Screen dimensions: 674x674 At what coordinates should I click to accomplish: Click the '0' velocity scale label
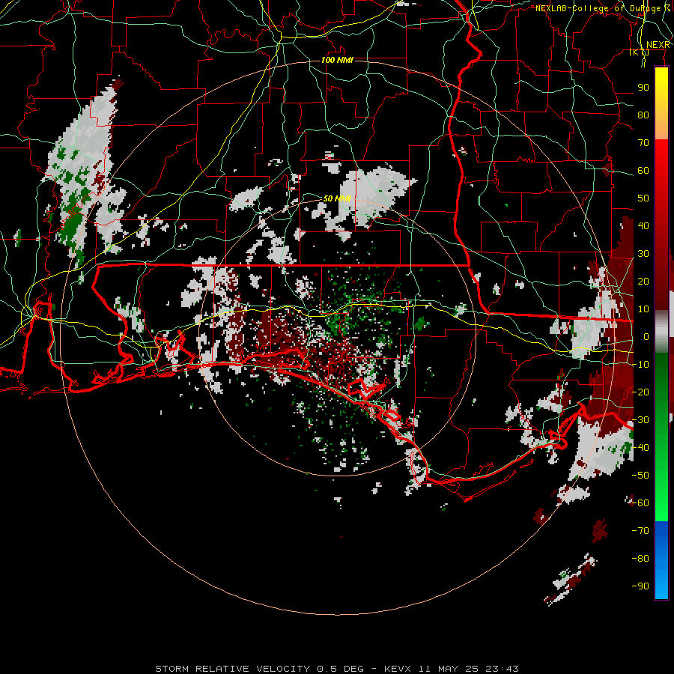(x=646, y=336)
